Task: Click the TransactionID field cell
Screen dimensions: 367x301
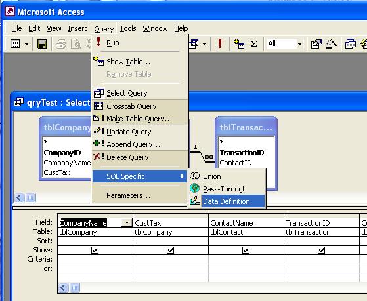Action: click(x=322, y=223)
